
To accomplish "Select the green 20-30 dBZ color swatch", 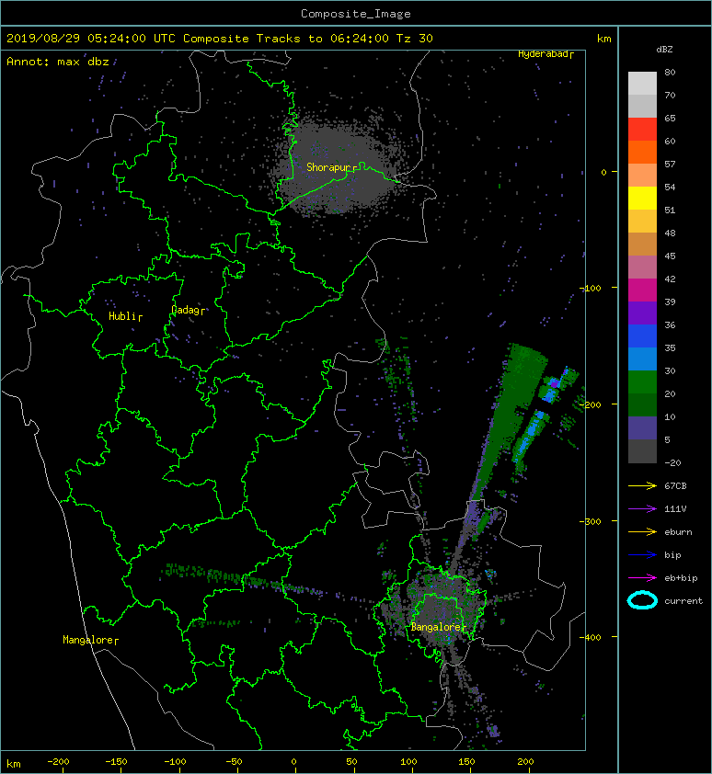I will tap(642, 382).
